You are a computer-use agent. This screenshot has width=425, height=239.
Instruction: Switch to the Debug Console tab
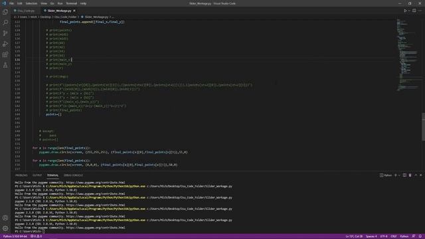(73, 175)
